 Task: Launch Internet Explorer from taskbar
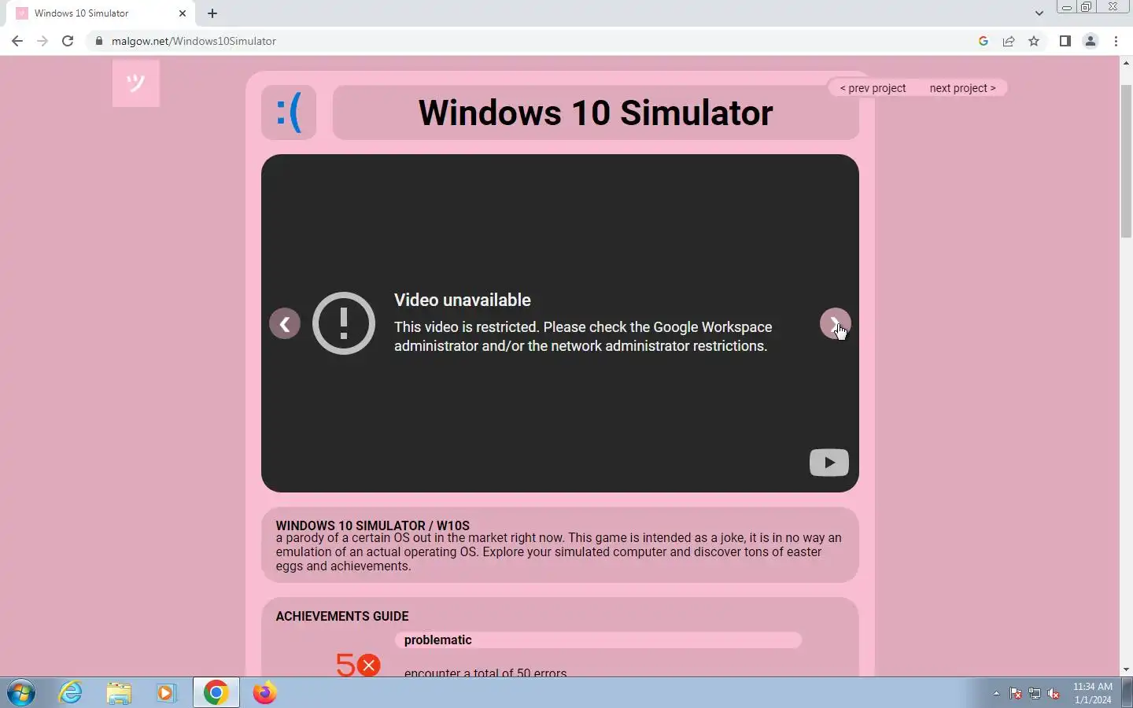click(71, 693)
